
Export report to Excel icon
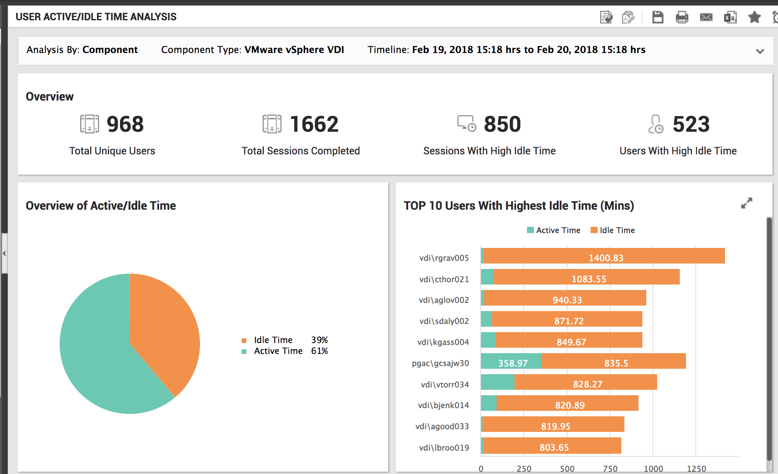tap(730, 17)
